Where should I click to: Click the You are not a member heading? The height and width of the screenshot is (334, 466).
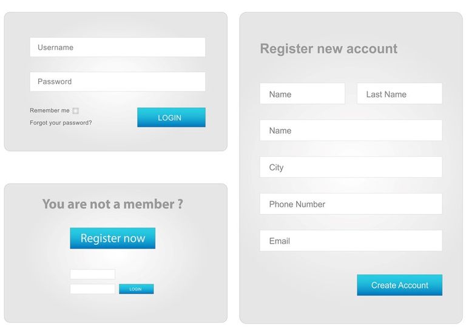pyautogui.click(x=113, y=204)
